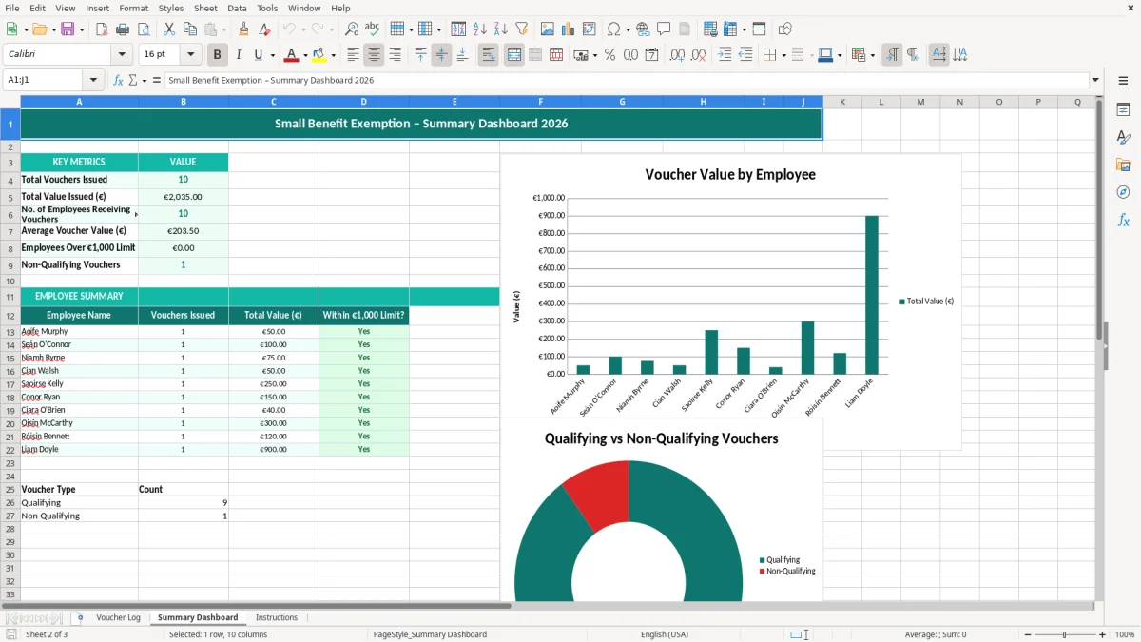Clear direct formatting
This screenshot has height=642, width=1141.
(264, 29)
